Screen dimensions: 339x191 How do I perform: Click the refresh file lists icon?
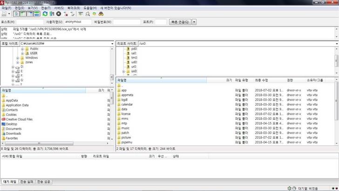(x=45, y=14)
